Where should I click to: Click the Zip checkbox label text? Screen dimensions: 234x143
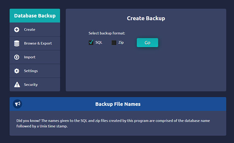click(x=121, y=43)
